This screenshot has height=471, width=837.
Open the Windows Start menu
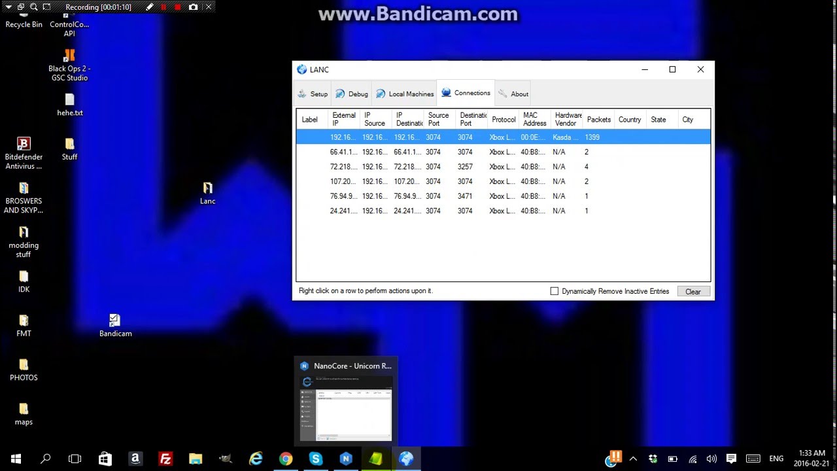15,459
